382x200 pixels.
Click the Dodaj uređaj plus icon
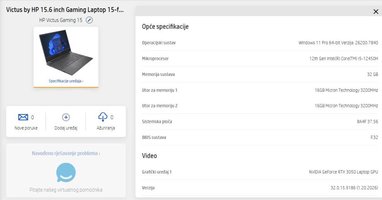pyautogui.click(x=66, y=117)
